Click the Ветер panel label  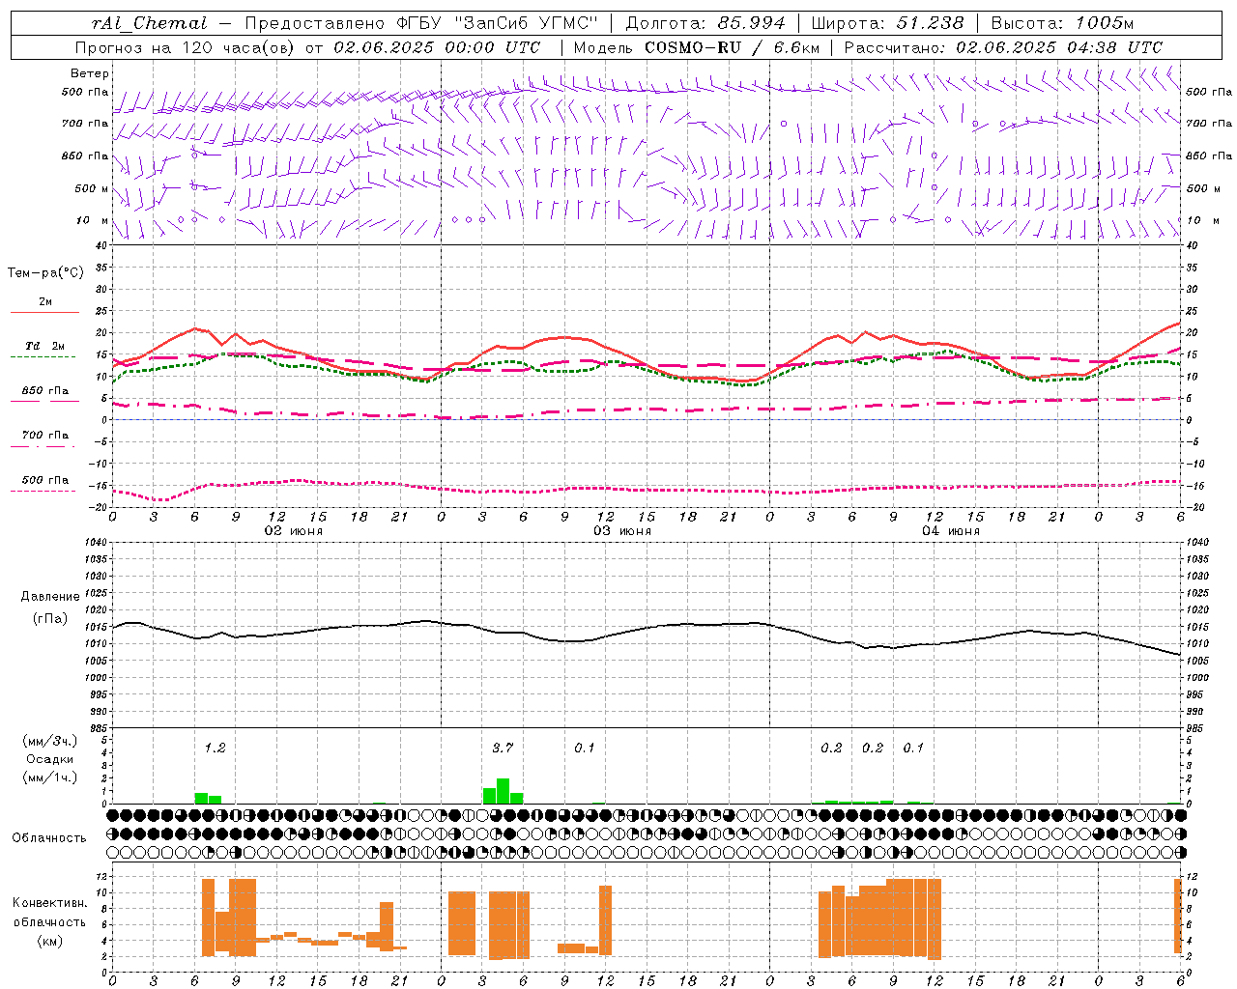pyautogui.click(x=90, y=73)
